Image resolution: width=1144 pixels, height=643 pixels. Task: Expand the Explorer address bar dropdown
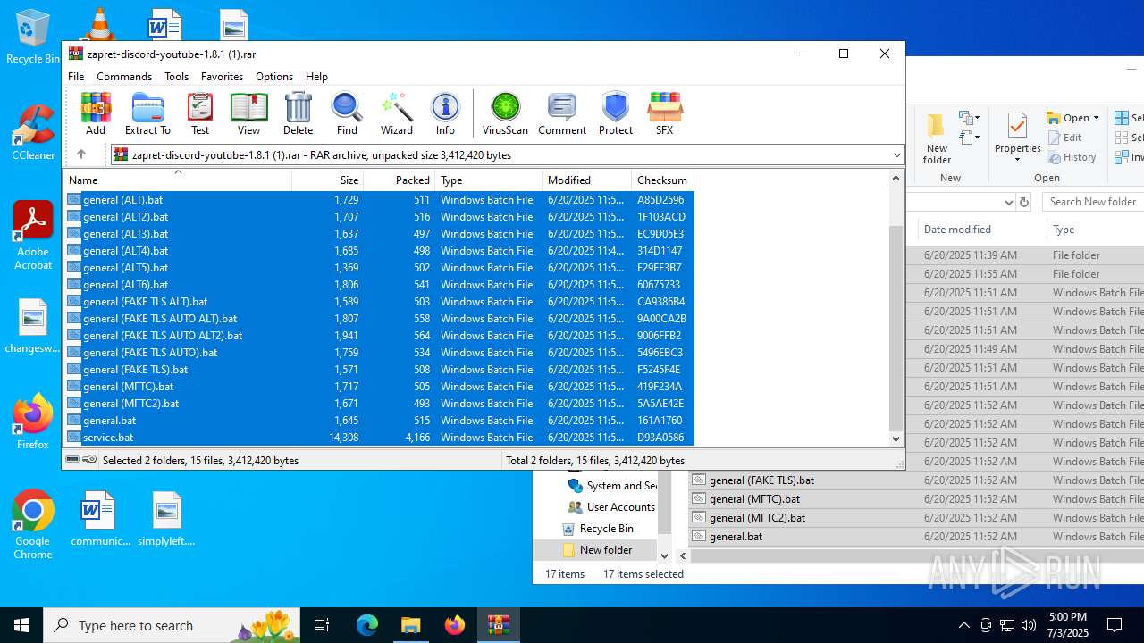pos(1008,202)
